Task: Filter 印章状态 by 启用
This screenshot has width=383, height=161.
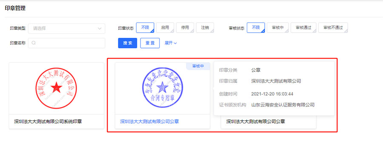Action: (165, 28)
